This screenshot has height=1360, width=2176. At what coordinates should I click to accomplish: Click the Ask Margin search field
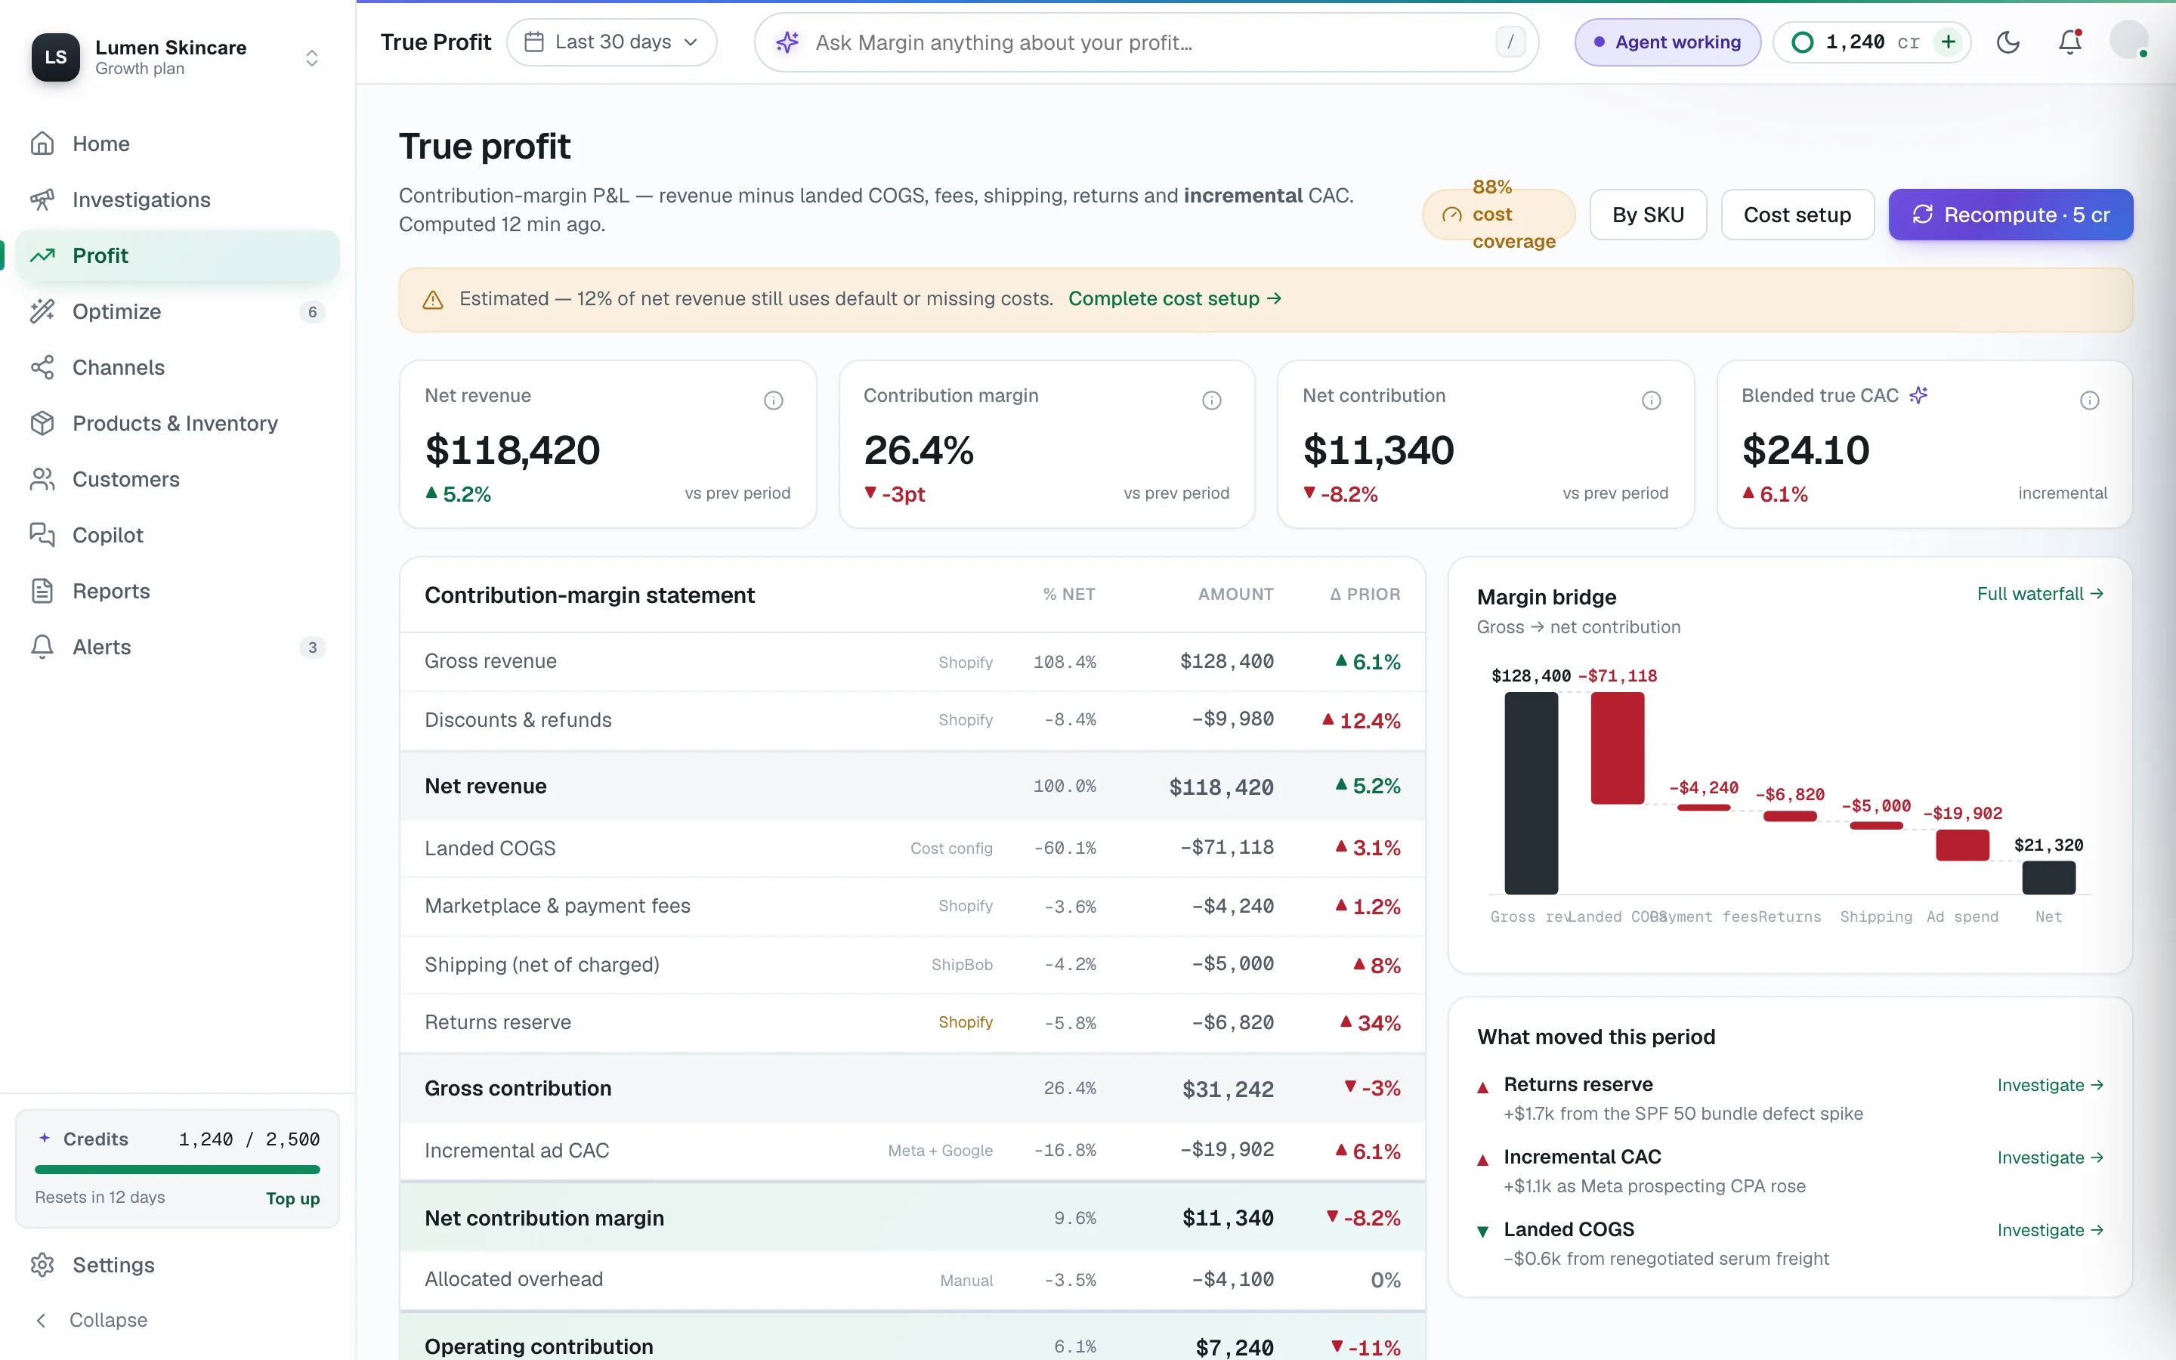coord(1146,42)
